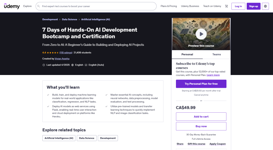Click the Share link

[180, 144]
